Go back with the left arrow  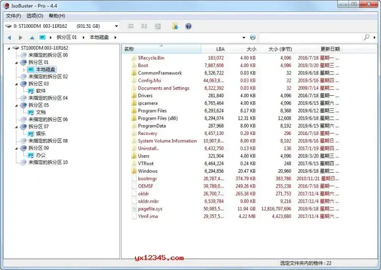[x=9, y=37]
